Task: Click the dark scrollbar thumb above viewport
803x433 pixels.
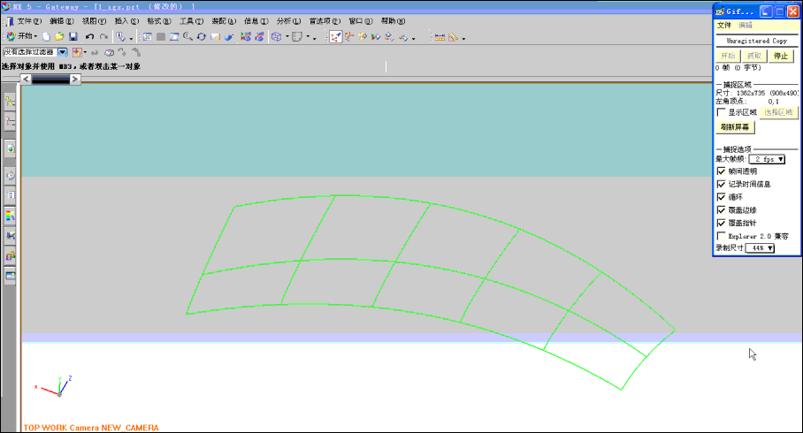Action: coord(50,79)
